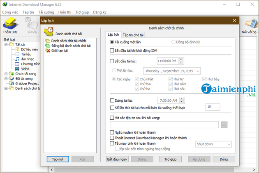Click the Thêm URL toolbar icon
Screen dimensions: 259x173
tap(10, 23)
